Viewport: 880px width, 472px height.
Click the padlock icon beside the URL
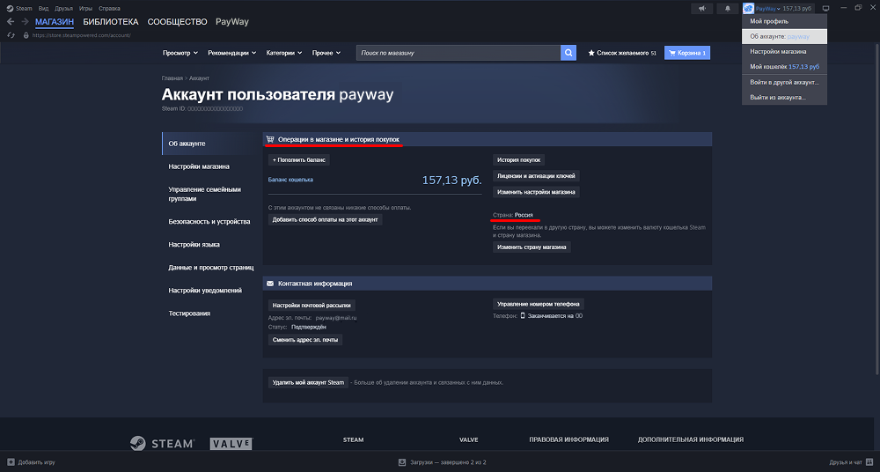(x=26, y=35)
